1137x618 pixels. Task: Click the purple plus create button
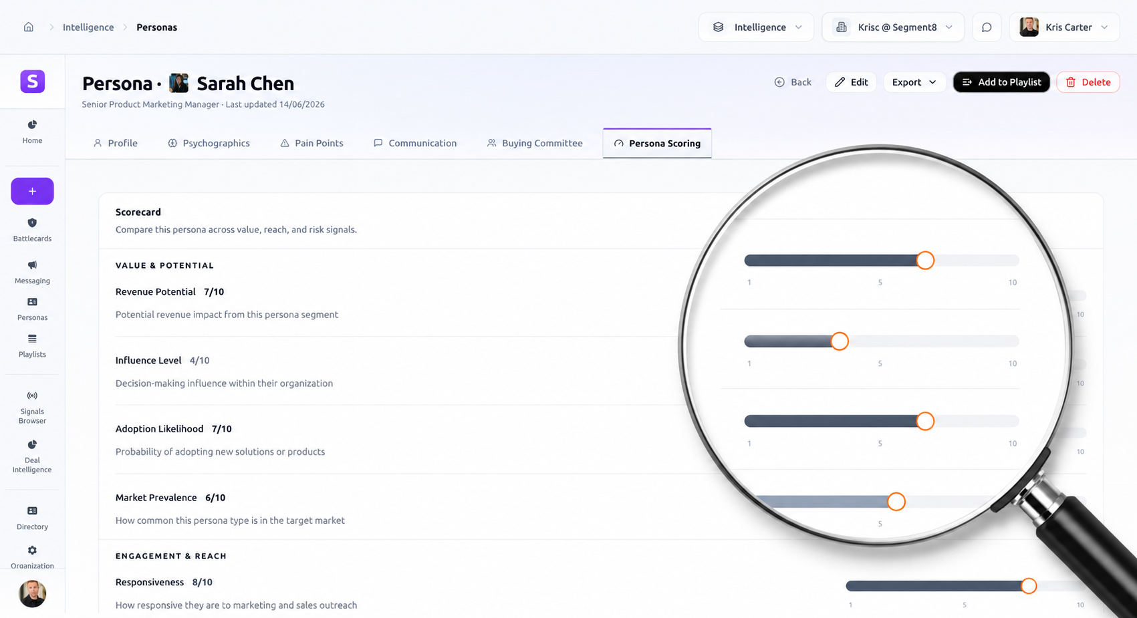[x=32, y=191]
